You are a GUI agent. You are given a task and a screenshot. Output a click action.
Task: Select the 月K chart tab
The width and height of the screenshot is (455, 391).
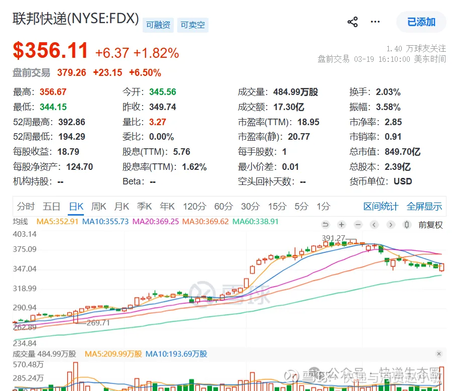click(122, 206)
